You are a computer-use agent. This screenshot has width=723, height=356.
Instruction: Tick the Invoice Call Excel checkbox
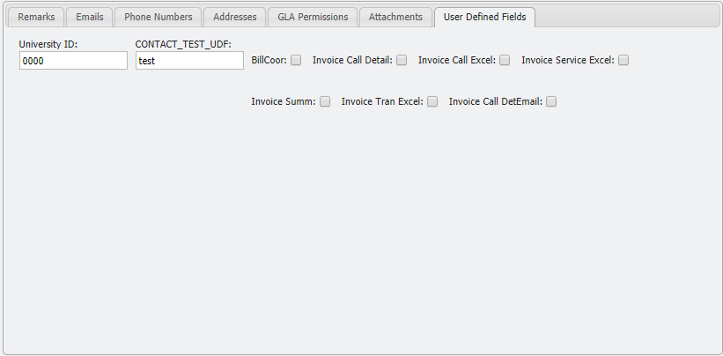point(505,60)
